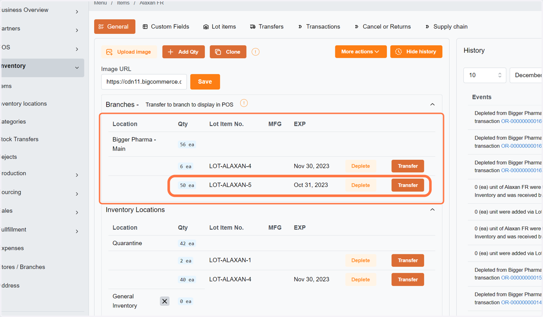This screenshot has width=543, height=317.
Task: Click the Add Qty button
Action: pos(183,52)
